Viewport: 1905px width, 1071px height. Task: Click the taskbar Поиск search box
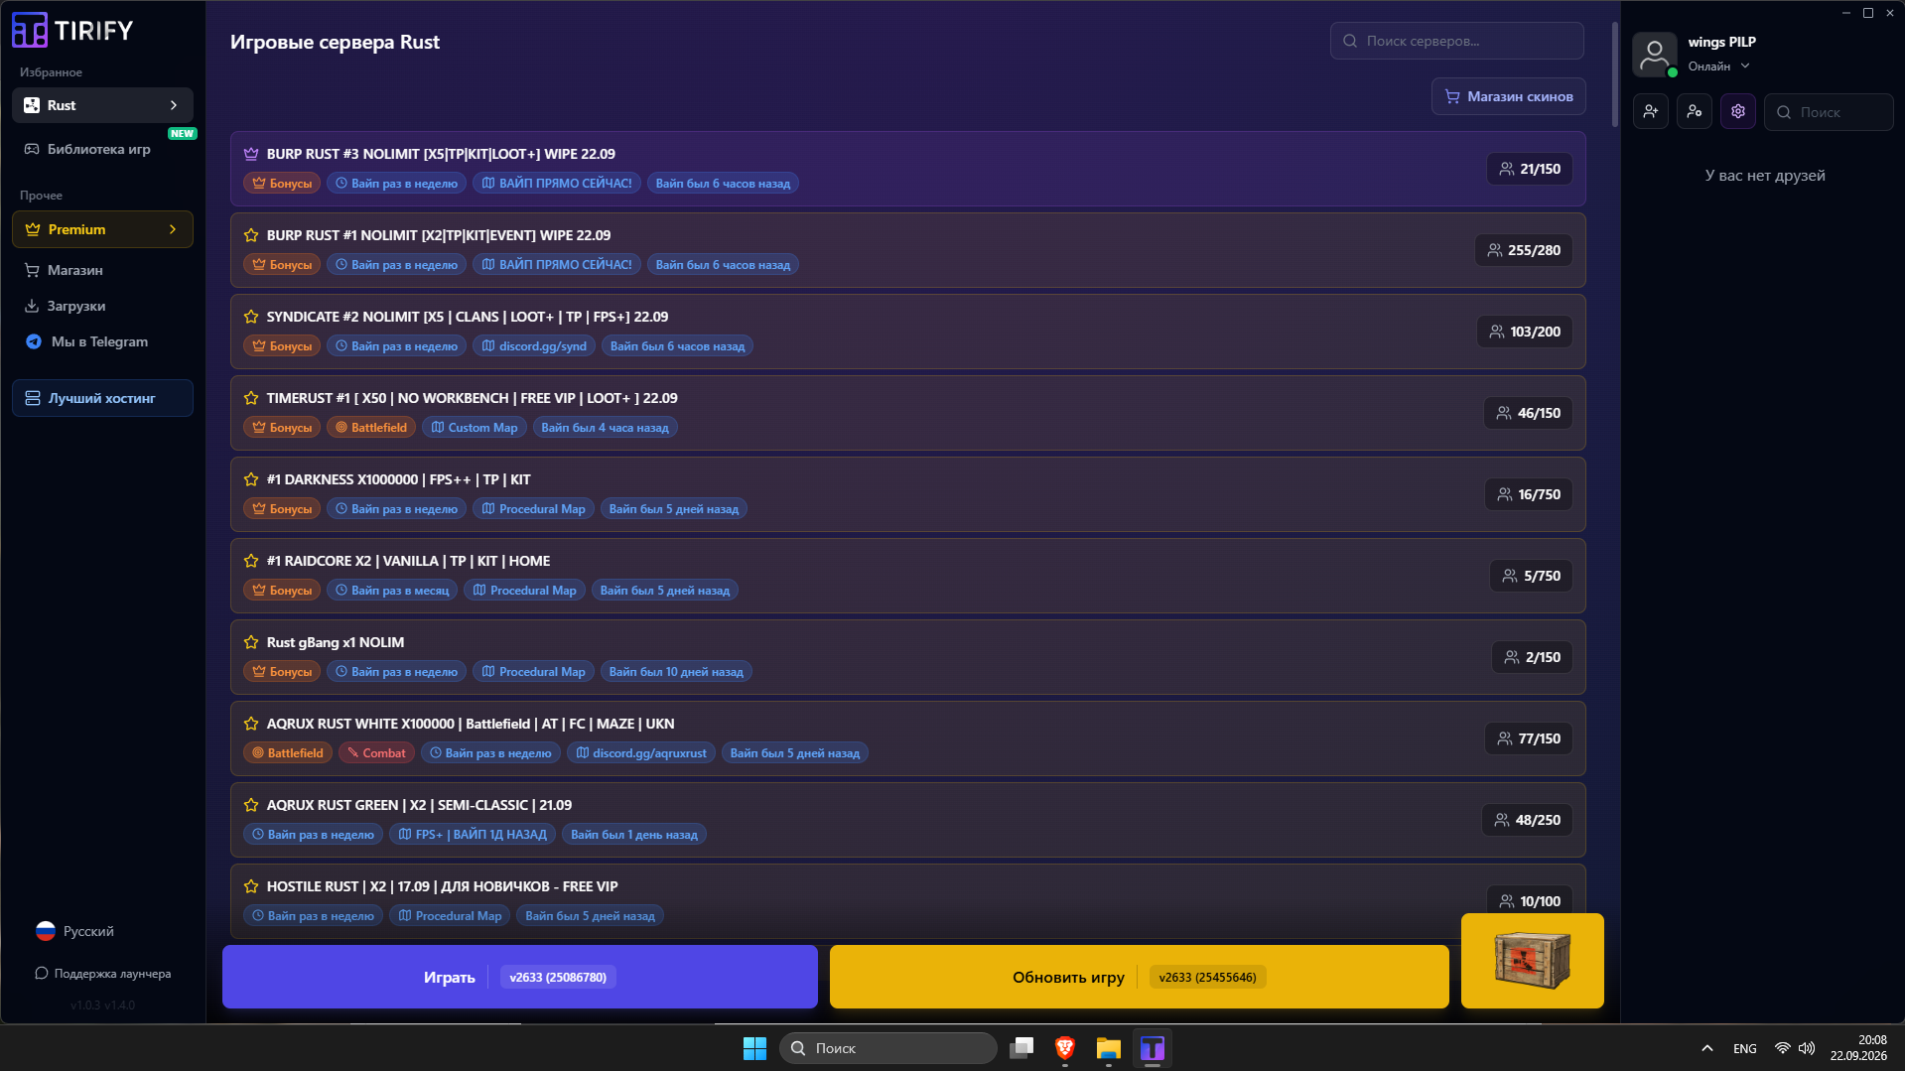coord(888,1048)
